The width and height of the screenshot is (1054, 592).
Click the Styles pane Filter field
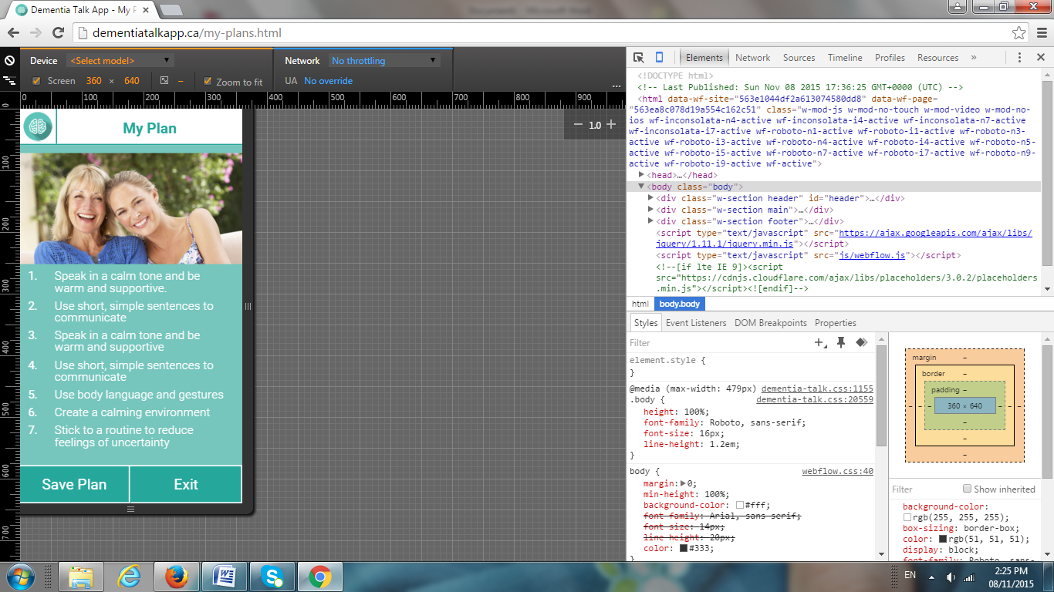(719, 343)
